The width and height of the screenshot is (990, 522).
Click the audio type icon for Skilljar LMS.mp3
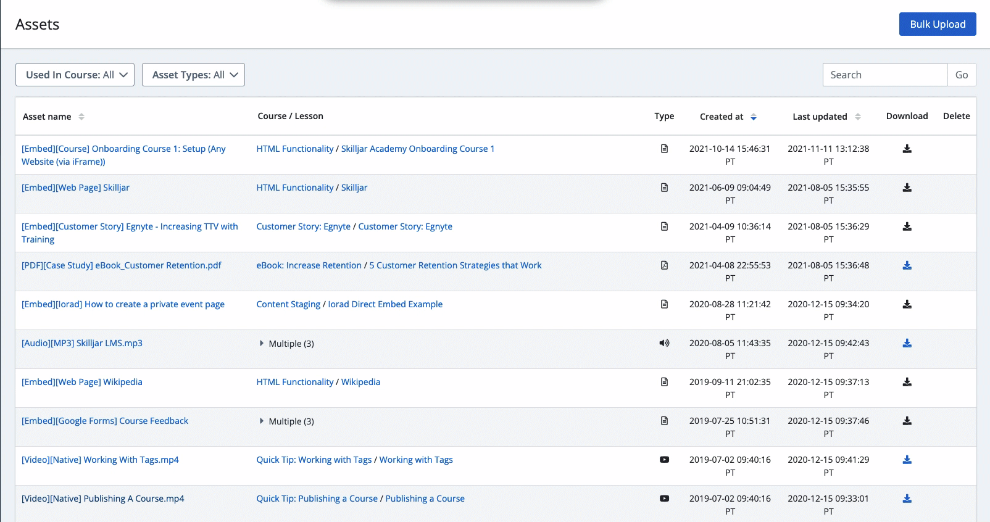point(664,343)
